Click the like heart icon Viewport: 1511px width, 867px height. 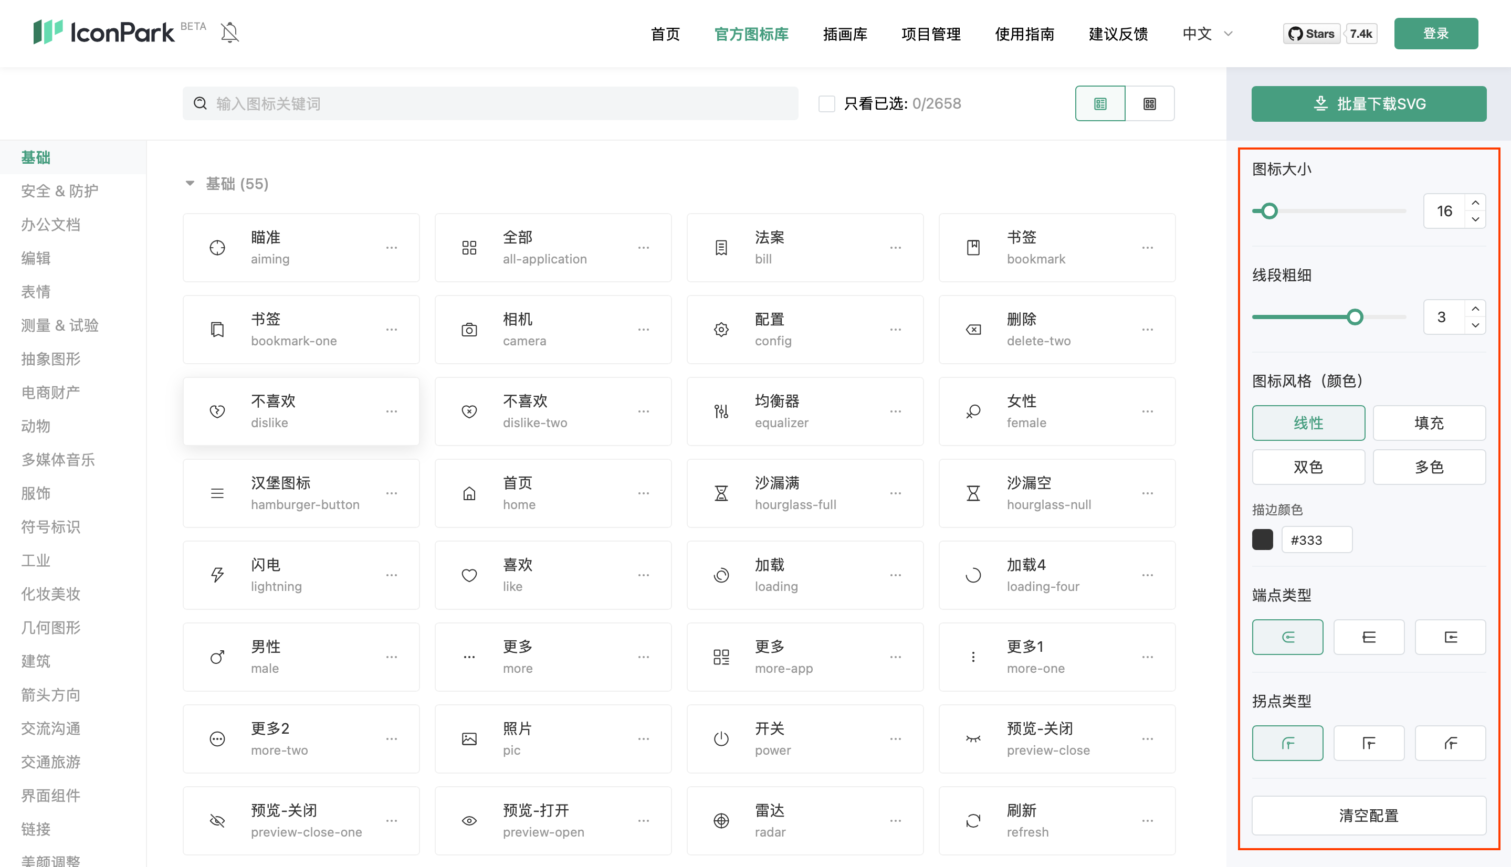(469, 575)
